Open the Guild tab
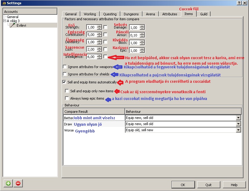Screen dimensions: 249x191 coord(203,14)
